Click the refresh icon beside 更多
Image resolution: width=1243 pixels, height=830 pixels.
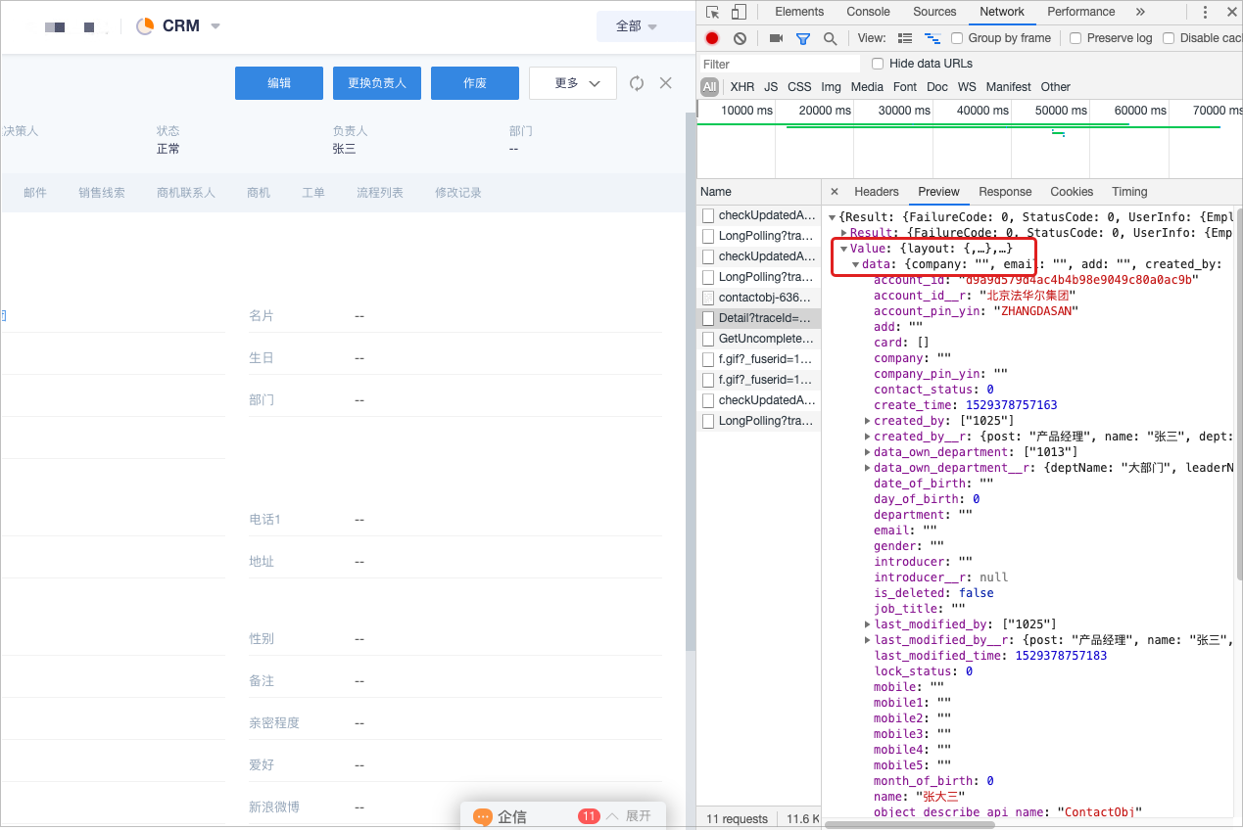coord(637,83)
